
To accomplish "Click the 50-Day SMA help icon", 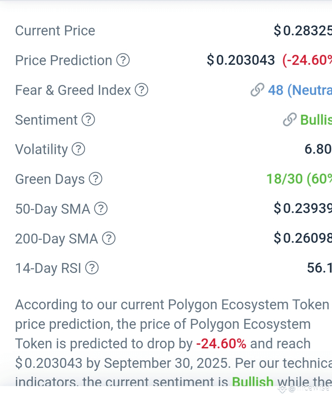I will click(101, 209).
